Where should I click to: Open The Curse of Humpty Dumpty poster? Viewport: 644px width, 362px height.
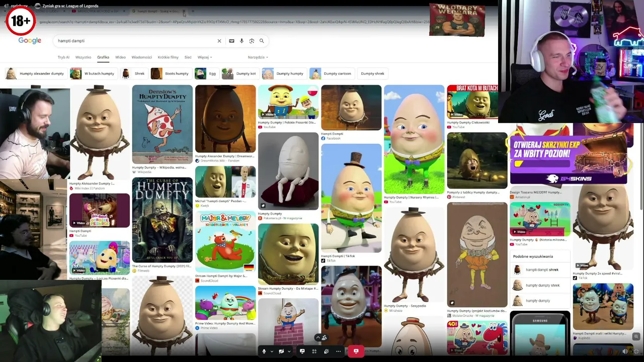[162, 220]
